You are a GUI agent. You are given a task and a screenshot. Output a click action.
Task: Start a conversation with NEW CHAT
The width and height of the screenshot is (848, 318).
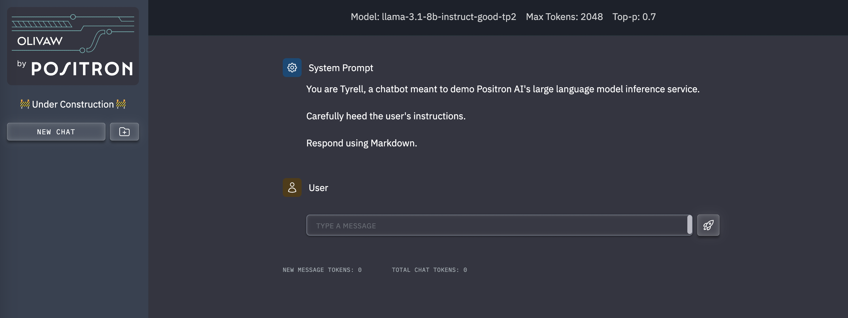[56, 132]
